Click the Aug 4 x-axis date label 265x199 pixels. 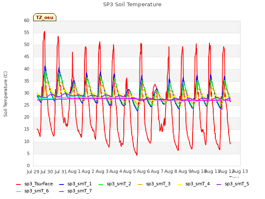[x=116, y=172]
